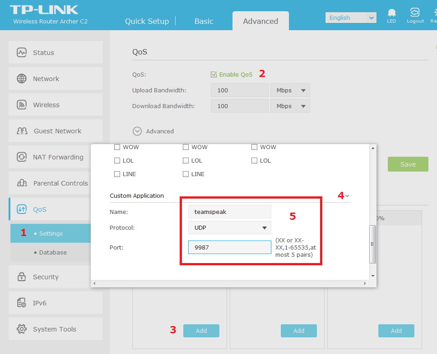Click the Wireless signal icon
Image resolution: width=437 pixels, height=354 pixels.
(x=22, y=105)
